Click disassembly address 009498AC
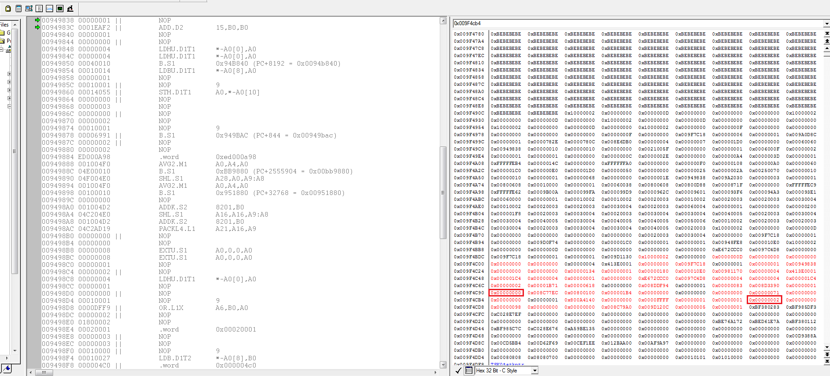Screen dimensions: 830x376 58,229
